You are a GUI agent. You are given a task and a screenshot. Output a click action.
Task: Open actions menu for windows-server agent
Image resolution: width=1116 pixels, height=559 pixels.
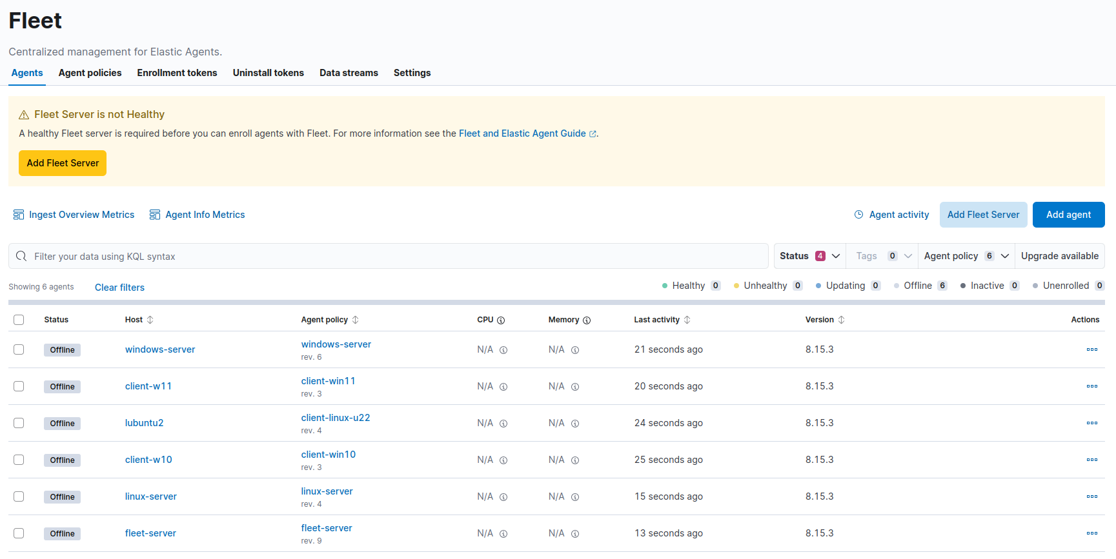tap(1091, 349)
